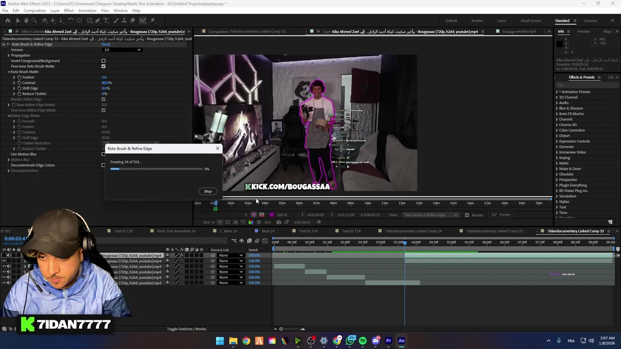Open the Effect menu
This screenshot has height=349, width=621.
[x=69, y=11]
